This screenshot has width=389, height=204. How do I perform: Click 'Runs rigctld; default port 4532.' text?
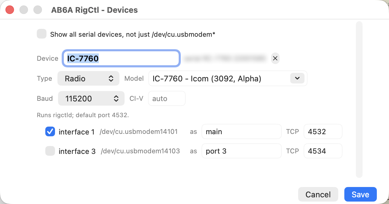83,115
